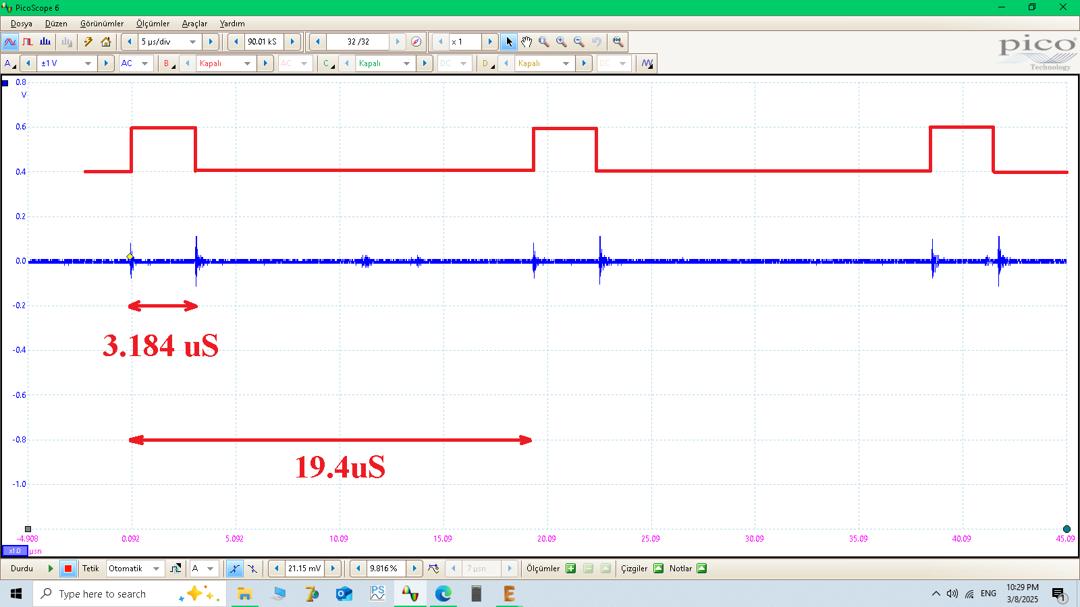Viewport: 1080px width, 607px height.
Task: Decrease sample count 90.01 kS
Action: pos(236,42)
